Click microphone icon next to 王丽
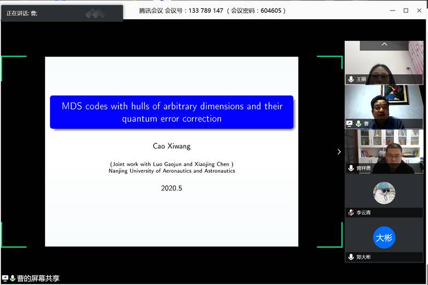 (351, 79)
